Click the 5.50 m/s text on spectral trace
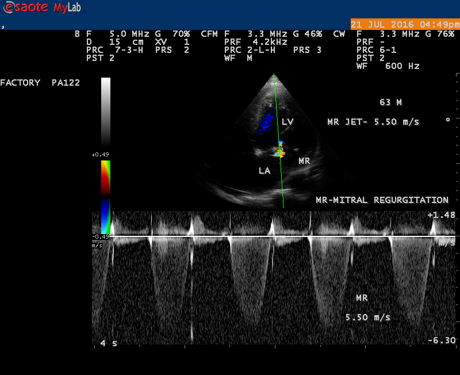This screenshot has height=375, width=460. 367,317
